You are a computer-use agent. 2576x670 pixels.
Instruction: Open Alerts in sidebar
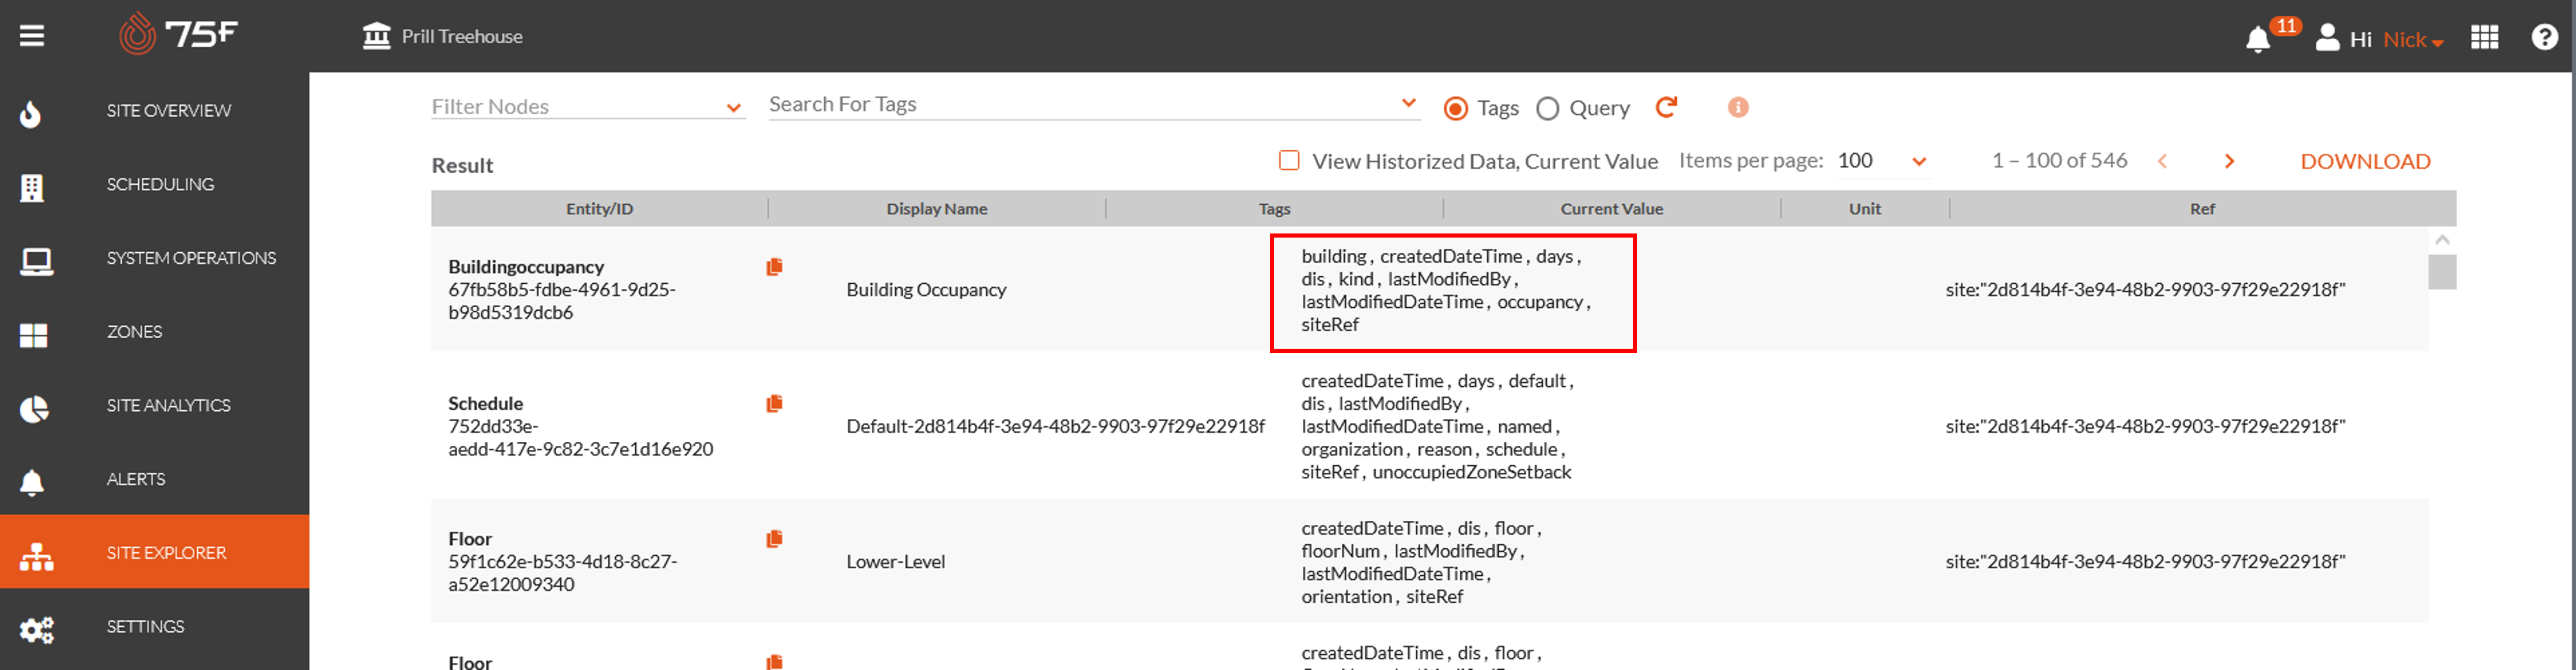coord(154,479)
